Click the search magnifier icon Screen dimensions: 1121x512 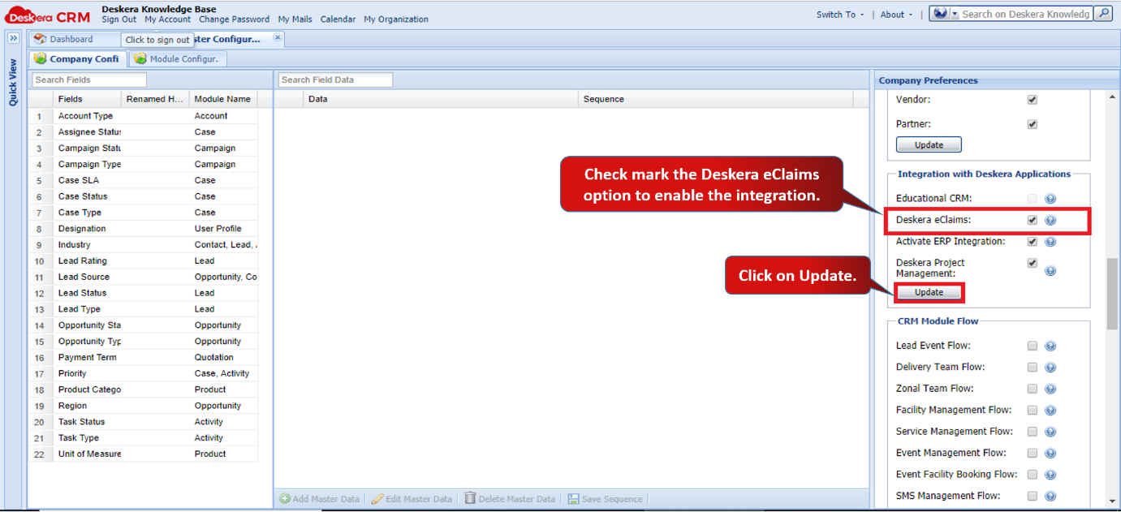point(1102,14)
